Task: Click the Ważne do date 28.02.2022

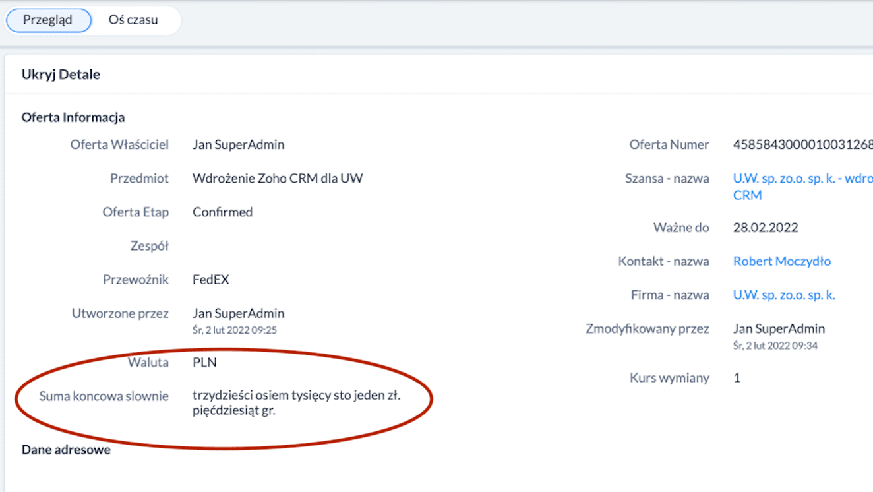Action: (765, 228)
